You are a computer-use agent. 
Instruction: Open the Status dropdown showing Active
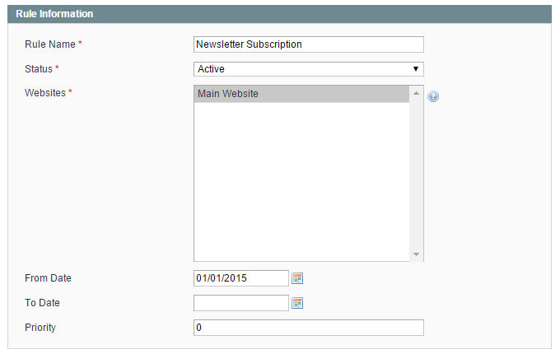[x=309, y=69]
